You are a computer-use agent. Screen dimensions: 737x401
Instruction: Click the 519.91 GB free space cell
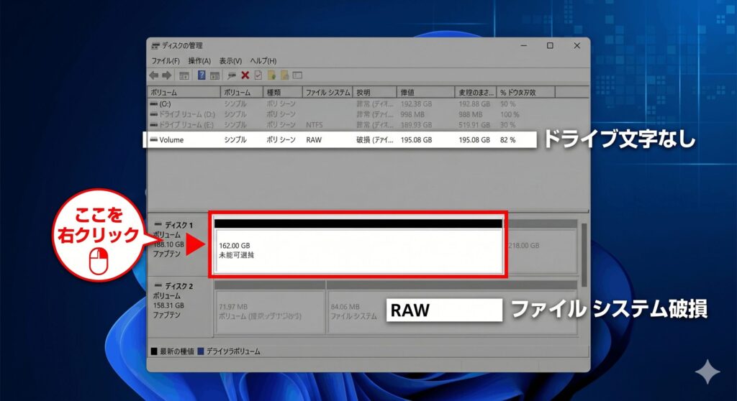coord(474,125)
